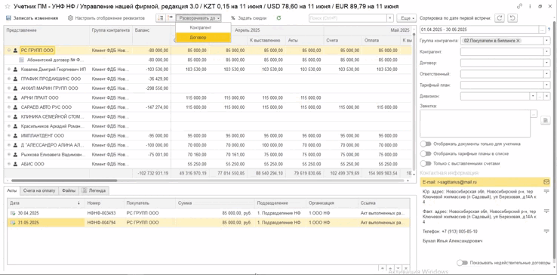Click the counter-clockwise arrow button beside the sorting label
Screen dimensions: 557x275
pyautogui.click(x=512, y=18)
